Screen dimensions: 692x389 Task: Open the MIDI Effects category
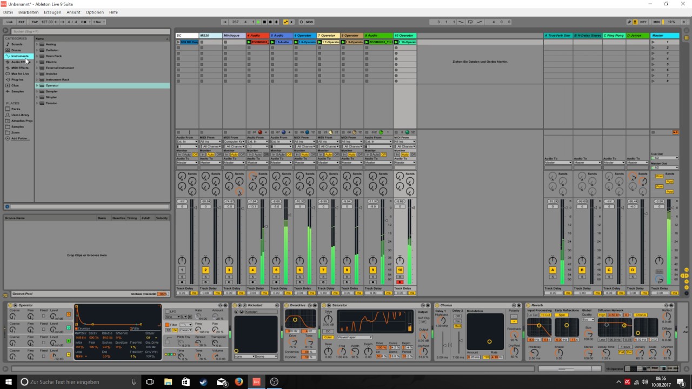pyautogui.click(x=19, y=68)
